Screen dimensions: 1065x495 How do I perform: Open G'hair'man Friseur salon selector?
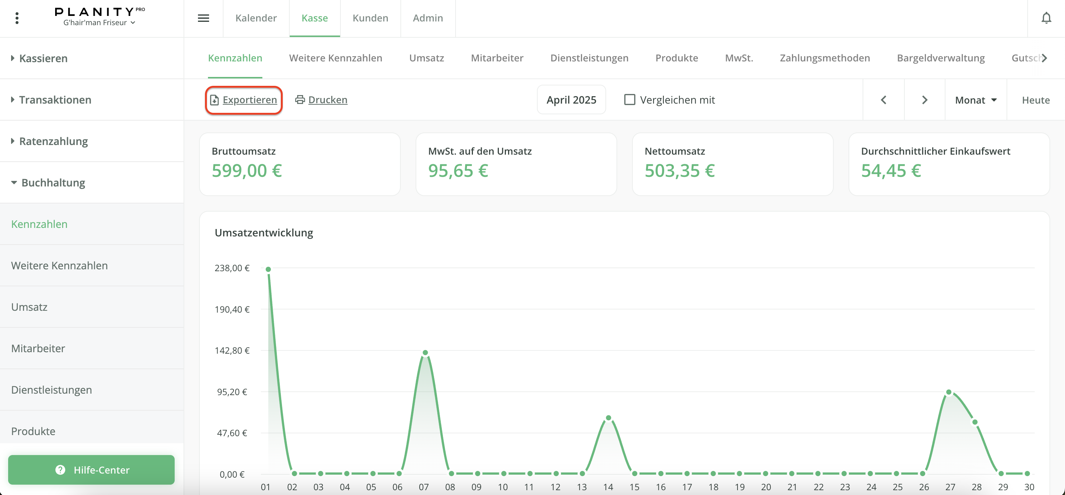99,23
